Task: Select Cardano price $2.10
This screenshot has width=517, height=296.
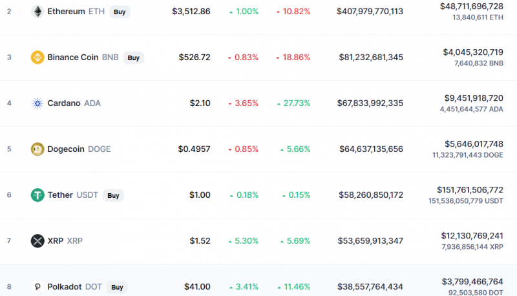Action: (x=200, y=103)
